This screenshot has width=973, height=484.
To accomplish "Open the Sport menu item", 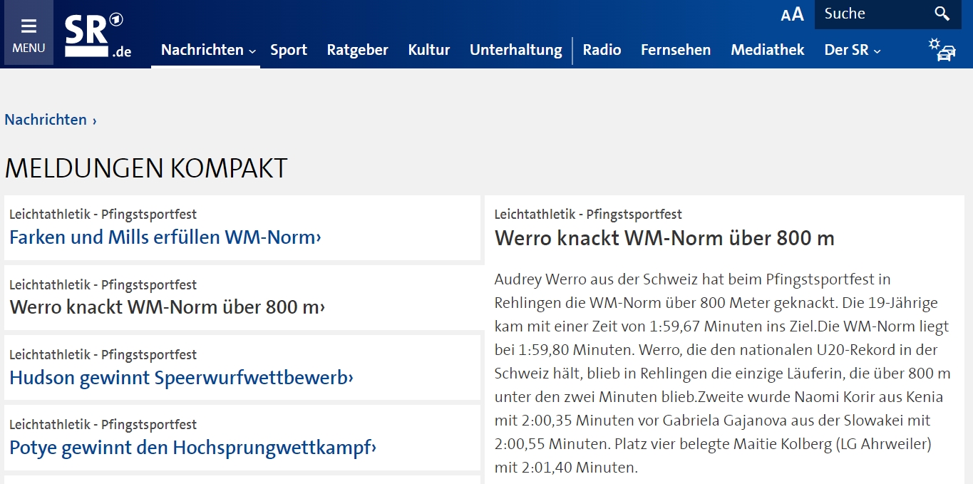I will point(289,50).
